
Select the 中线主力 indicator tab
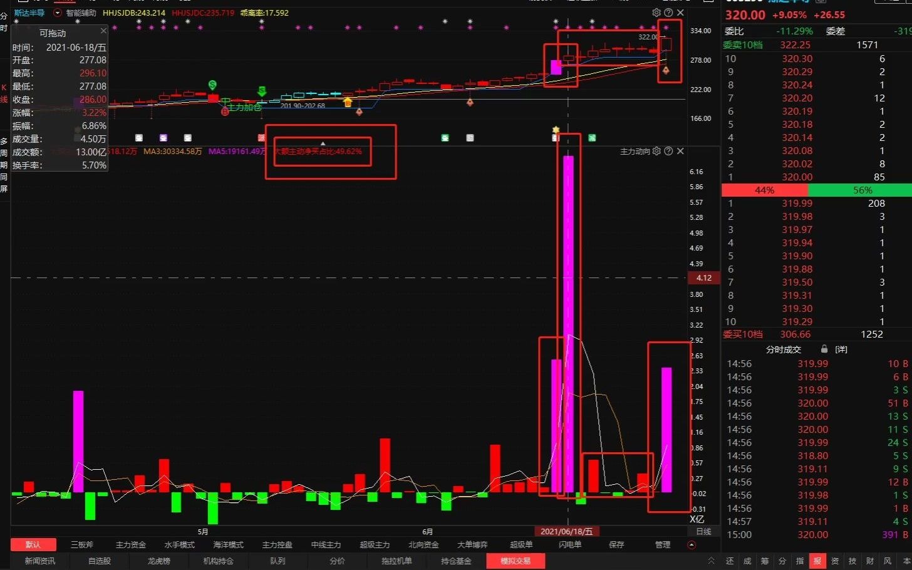(326, 544)
